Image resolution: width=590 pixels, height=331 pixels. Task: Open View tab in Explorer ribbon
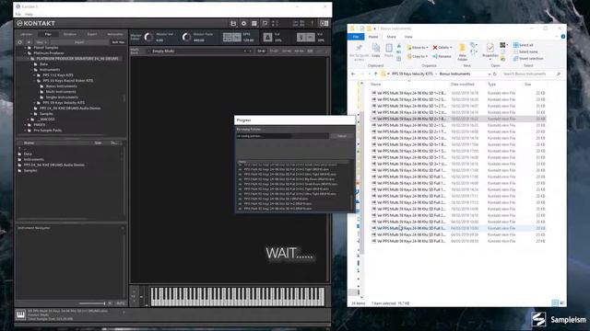pos(408,37)
